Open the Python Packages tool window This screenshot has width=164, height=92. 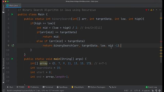[x=96, y=87]
